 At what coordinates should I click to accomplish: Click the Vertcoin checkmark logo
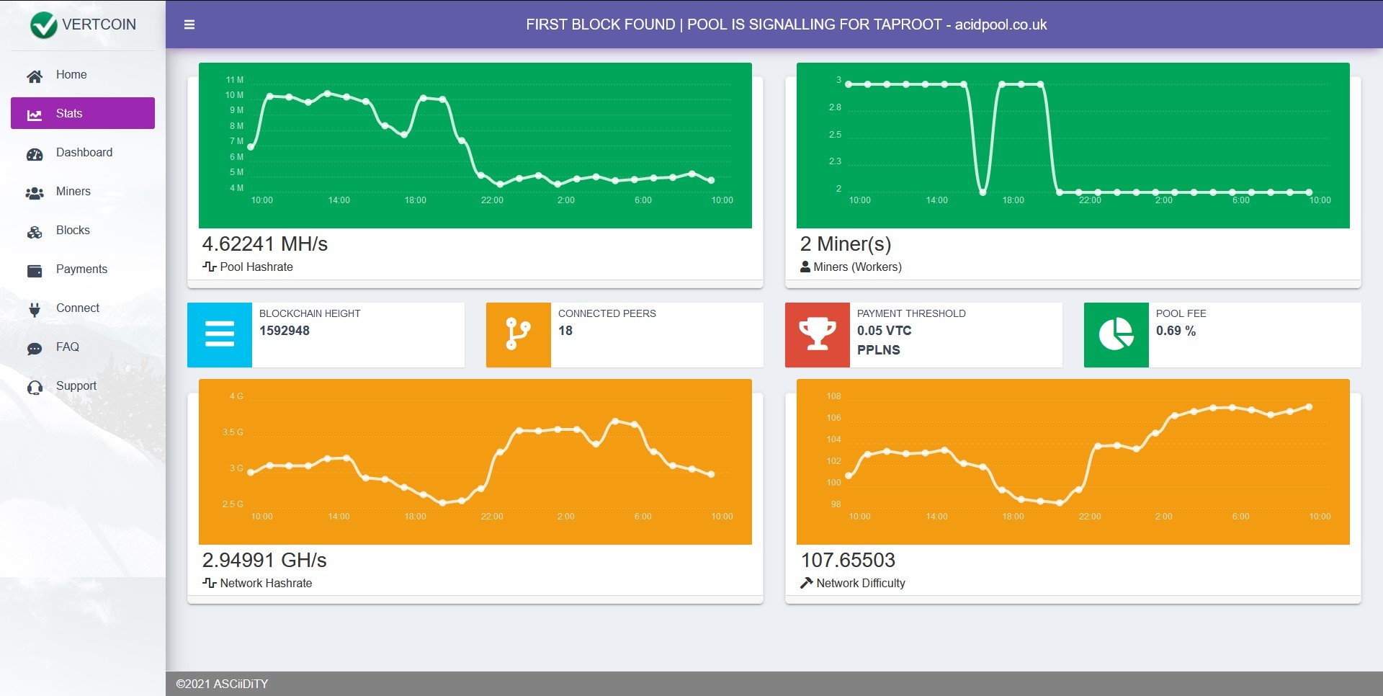(43, 25)
